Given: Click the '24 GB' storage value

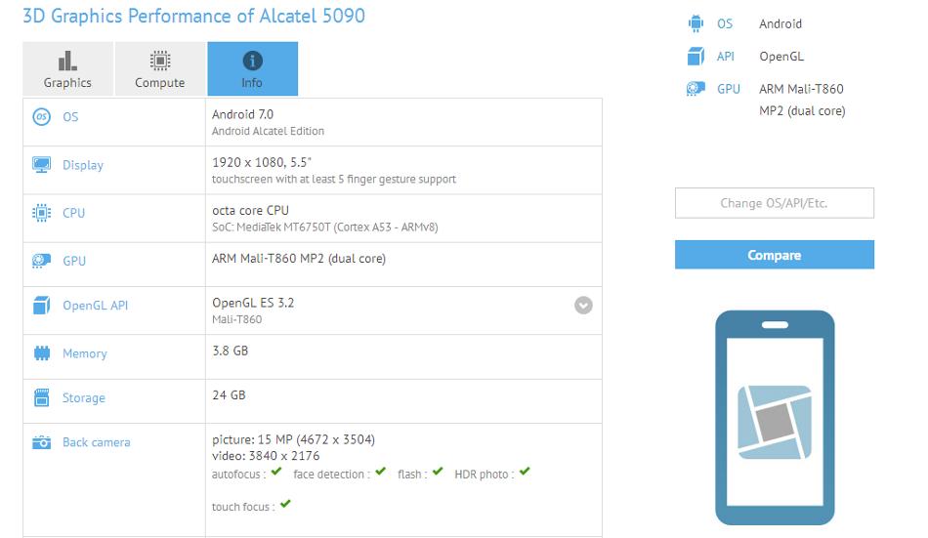Looking at the screenshot, I should pos(229,394).
